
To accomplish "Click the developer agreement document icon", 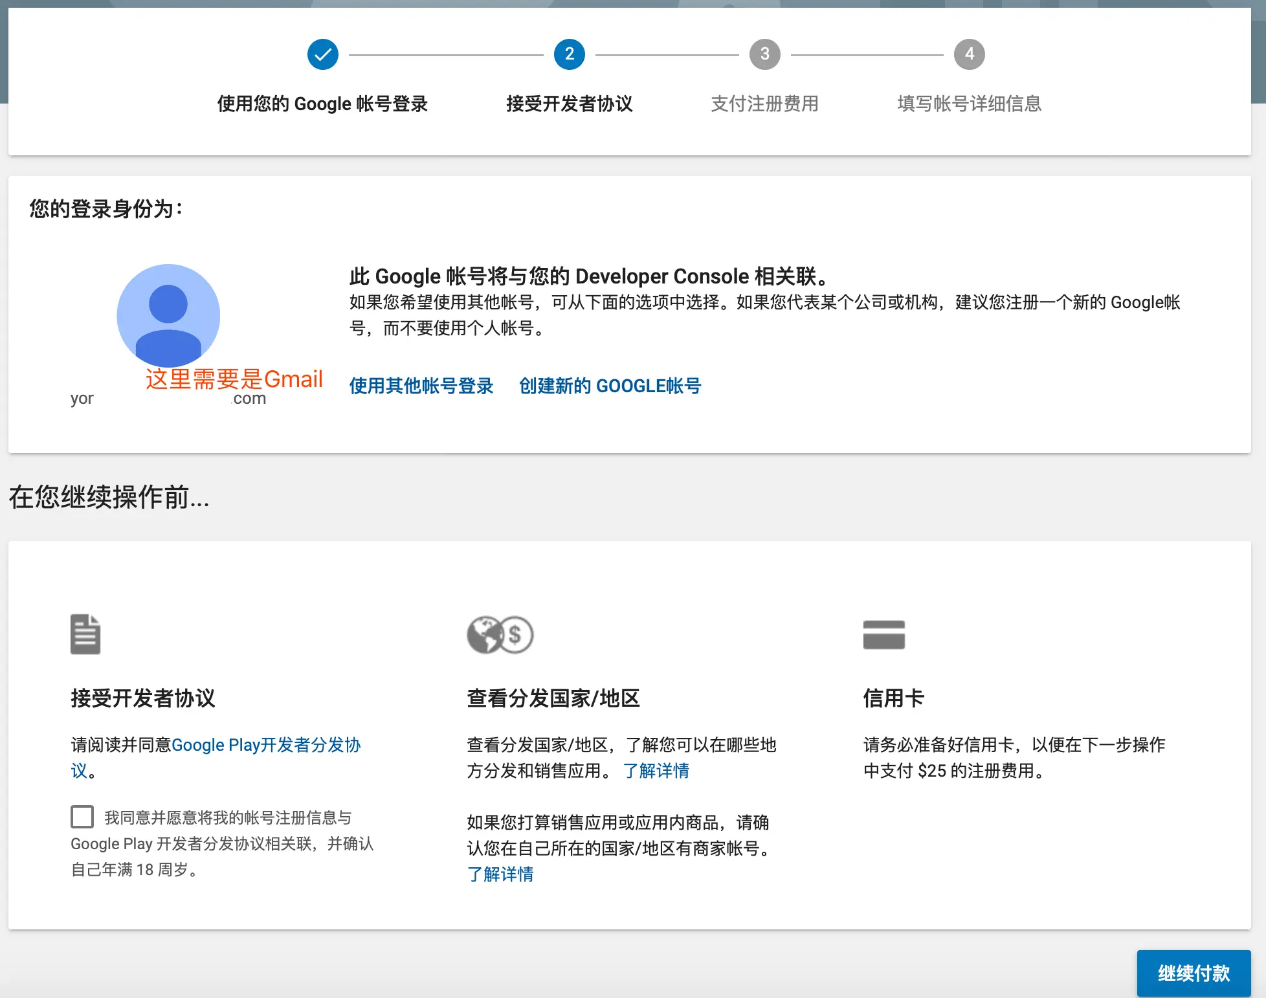I will coord(85,634).
